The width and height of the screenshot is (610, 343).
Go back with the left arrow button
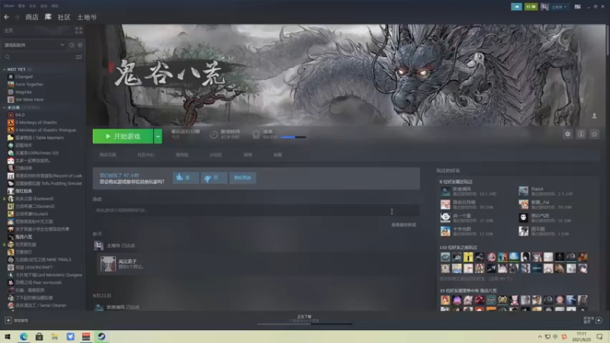click(x=7, y=17)
